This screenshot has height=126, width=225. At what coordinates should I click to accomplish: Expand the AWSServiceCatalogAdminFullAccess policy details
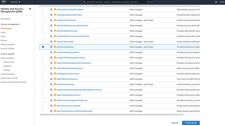[x=51, y=100]
